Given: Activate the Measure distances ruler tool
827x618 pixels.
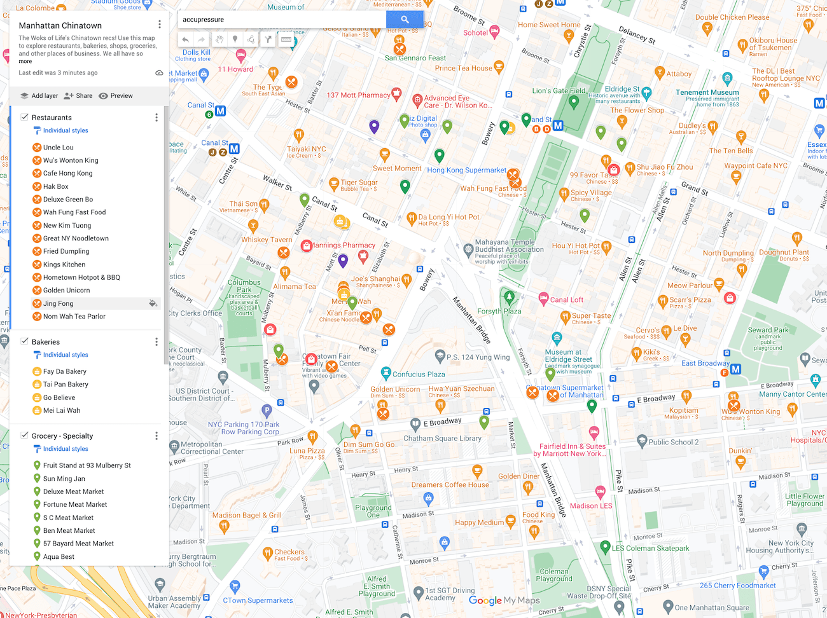Looking at the screenshot, I should click(x=286, y=39).
